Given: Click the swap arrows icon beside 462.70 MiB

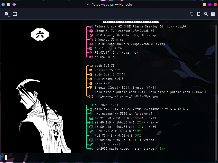Looking at the screenshot, I should 91,136.
